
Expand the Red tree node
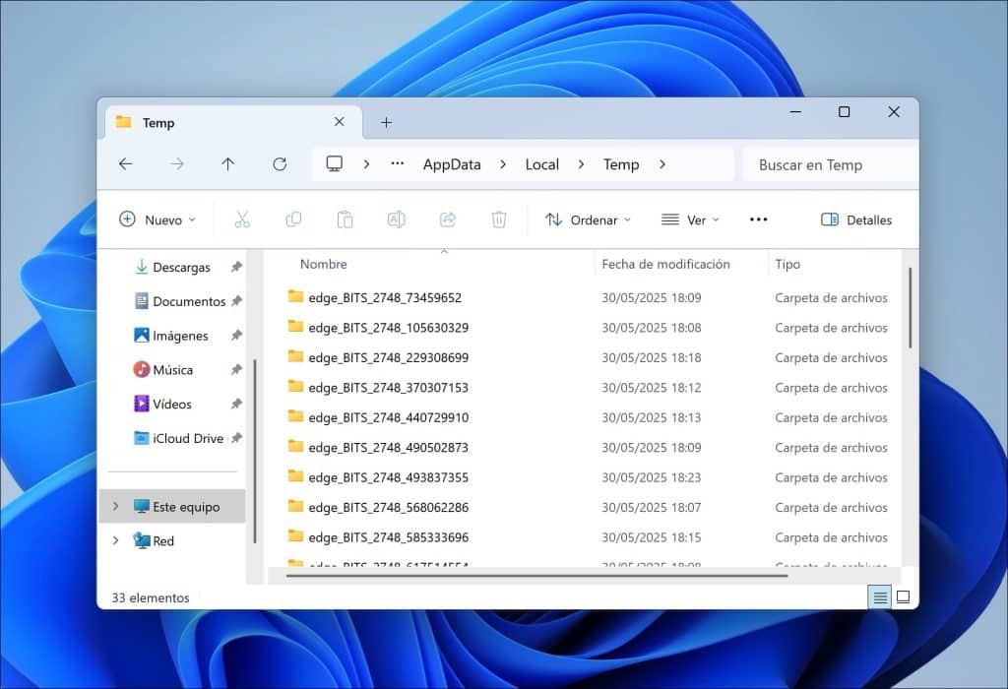pyautogui.click(x=116, y=540)
